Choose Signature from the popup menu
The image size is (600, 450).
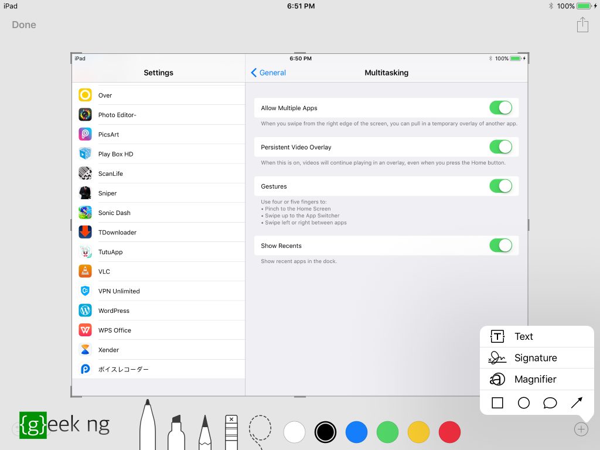click(537, 358)
